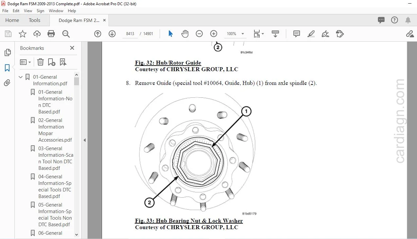
Task: Open the Help menu
Action: click(x=72, y=11)
